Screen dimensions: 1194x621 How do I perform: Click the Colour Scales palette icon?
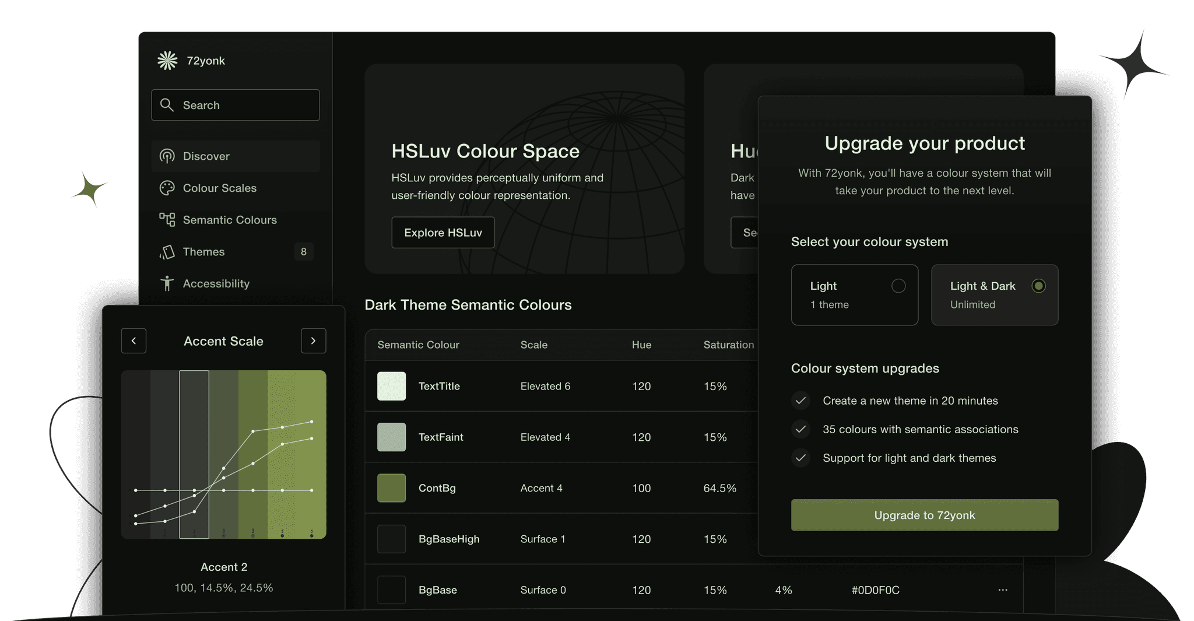point(167,188)
